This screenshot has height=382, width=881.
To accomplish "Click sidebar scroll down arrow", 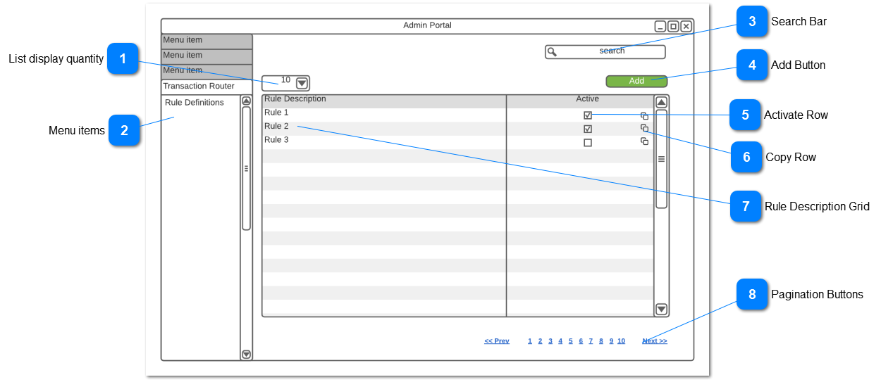I will pos(246,354).
